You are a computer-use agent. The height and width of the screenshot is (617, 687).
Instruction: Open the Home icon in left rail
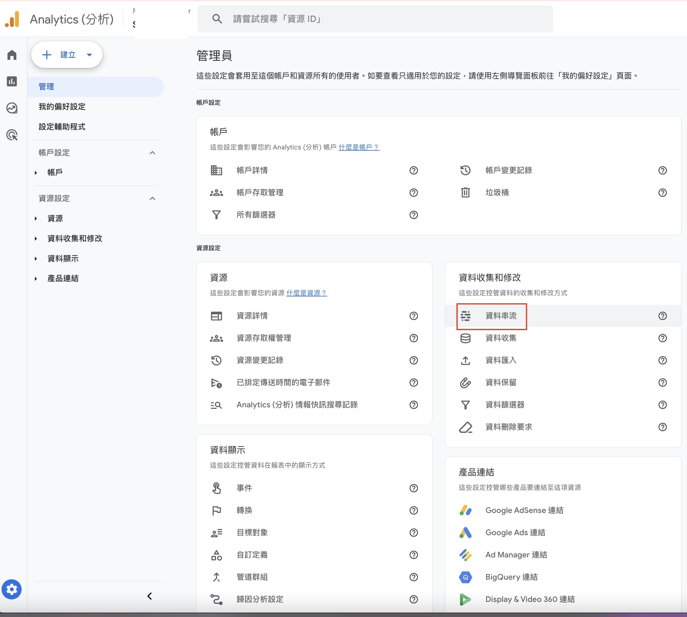pyautogui.click(x=12, y=55)
